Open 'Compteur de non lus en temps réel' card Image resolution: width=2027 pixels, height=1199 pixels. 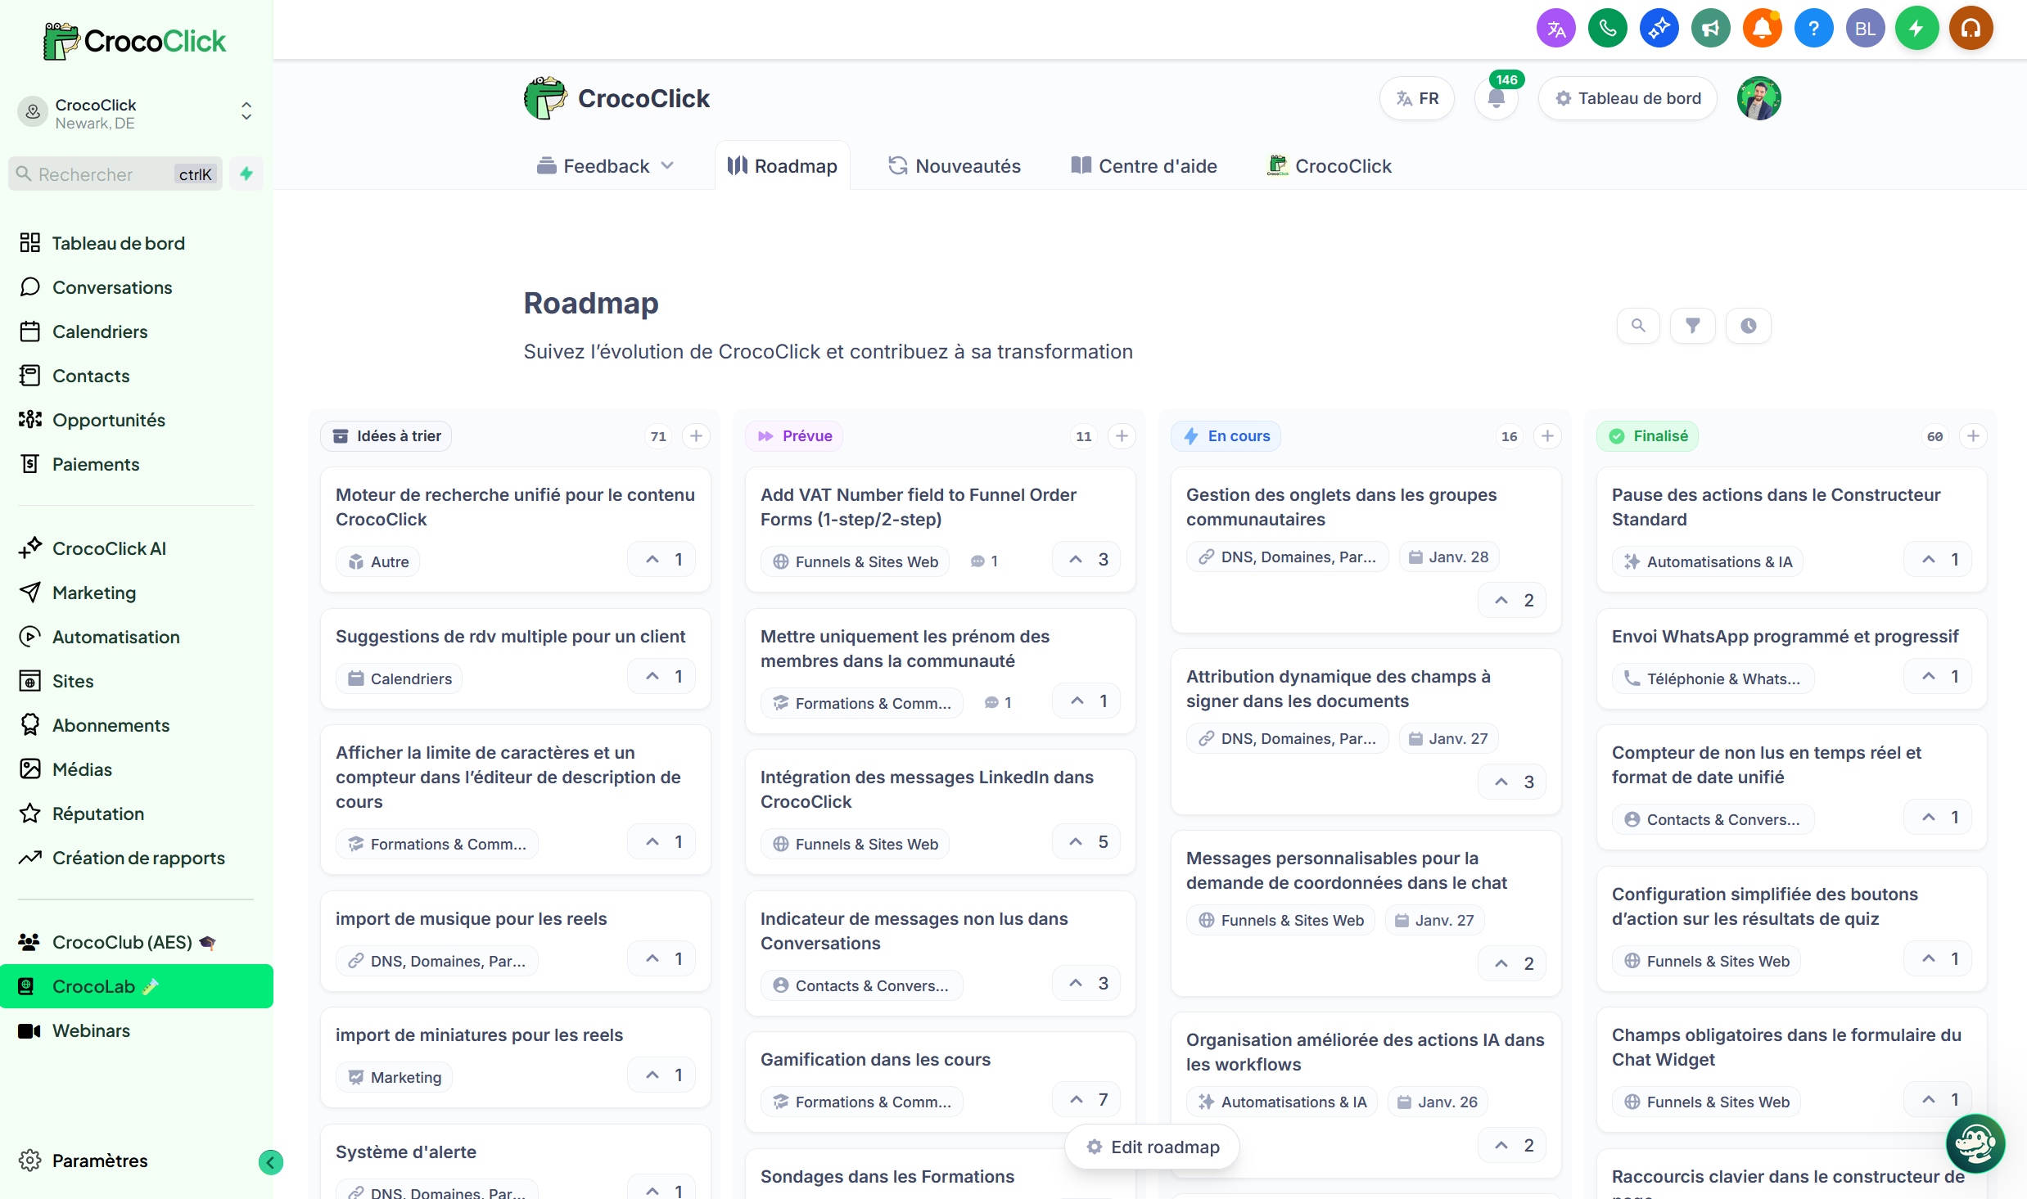[1791, 787]
